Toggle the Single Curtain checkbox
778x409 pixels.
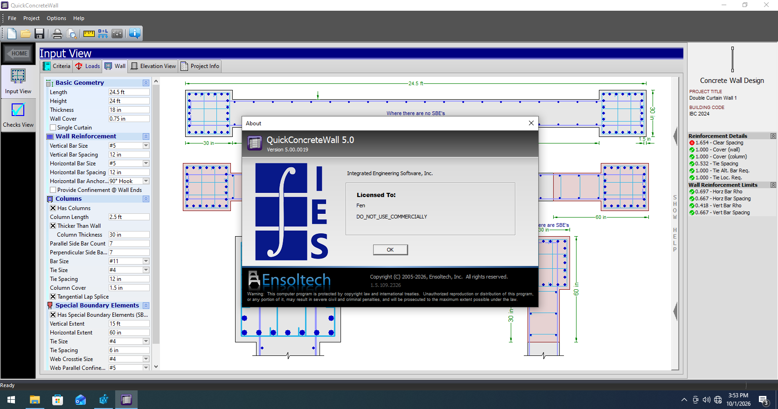pyautogui.click(x=53, y=128)
